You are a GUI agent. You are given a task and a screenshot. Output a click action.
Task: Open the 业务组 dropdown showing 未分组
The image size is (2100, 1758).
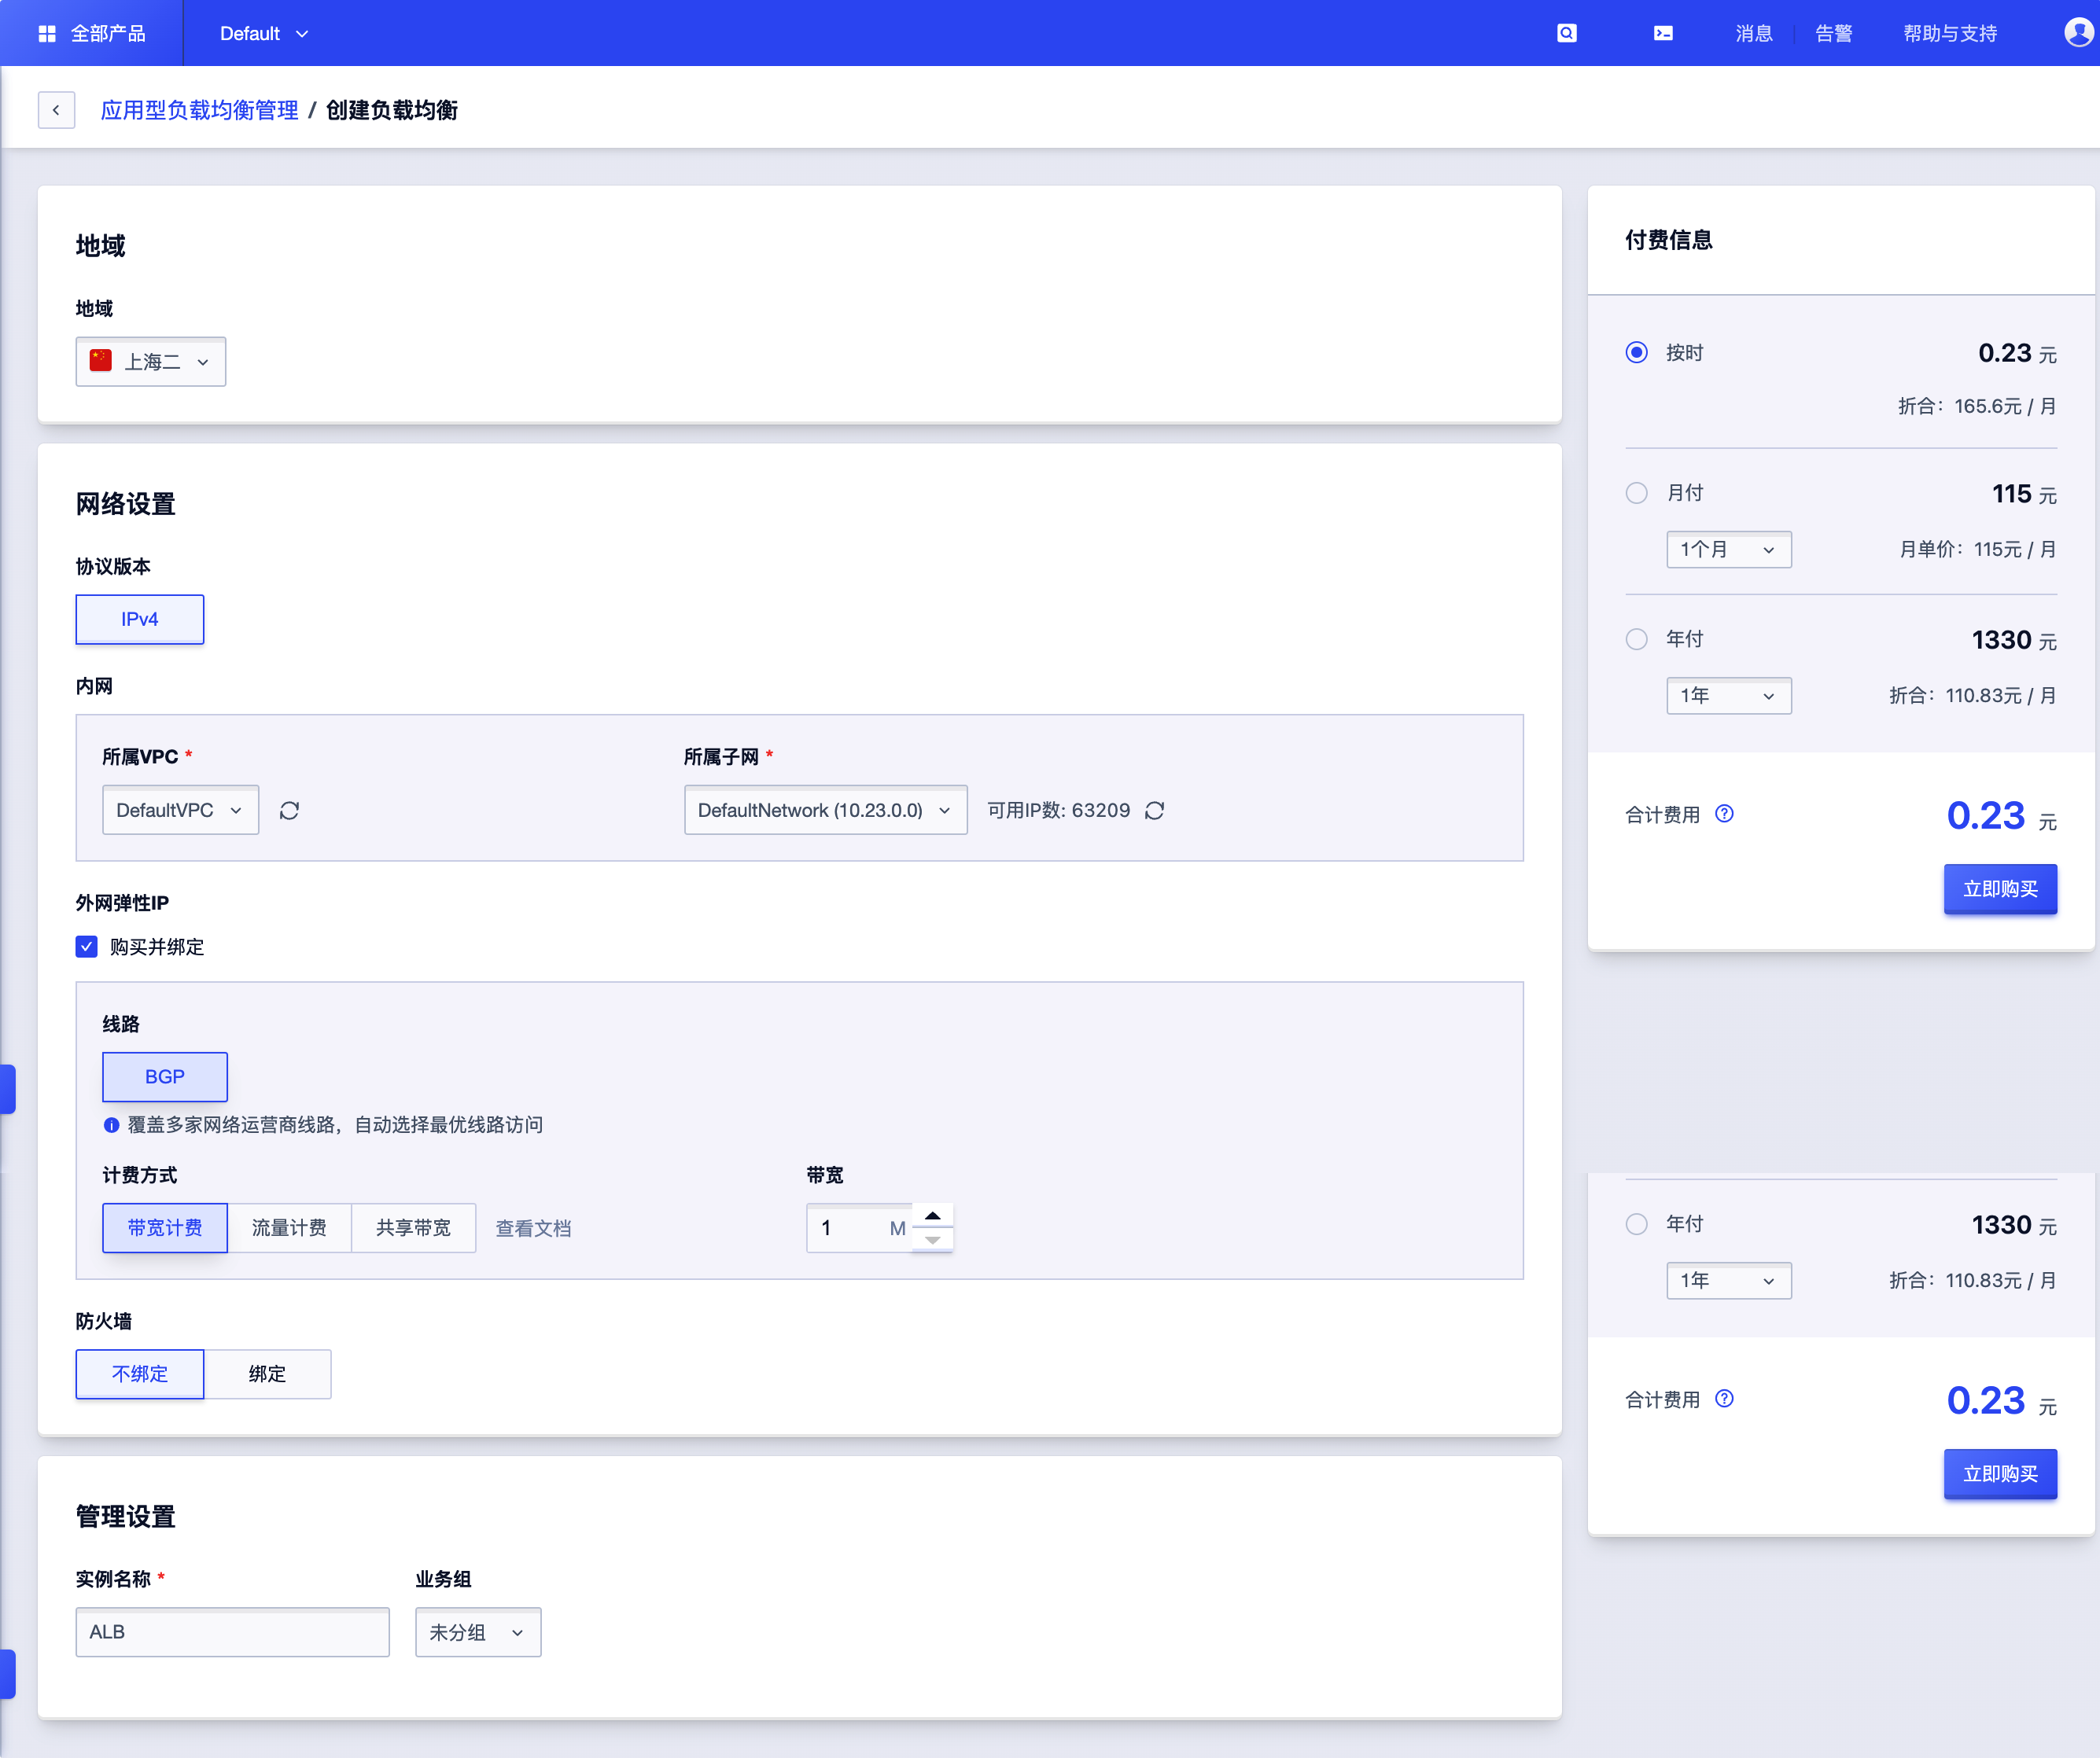[477, 1632]
